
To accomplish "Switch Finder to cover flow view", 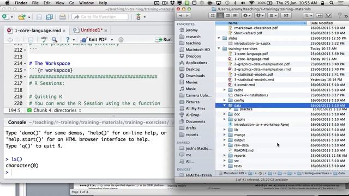I will coord(235,15).
